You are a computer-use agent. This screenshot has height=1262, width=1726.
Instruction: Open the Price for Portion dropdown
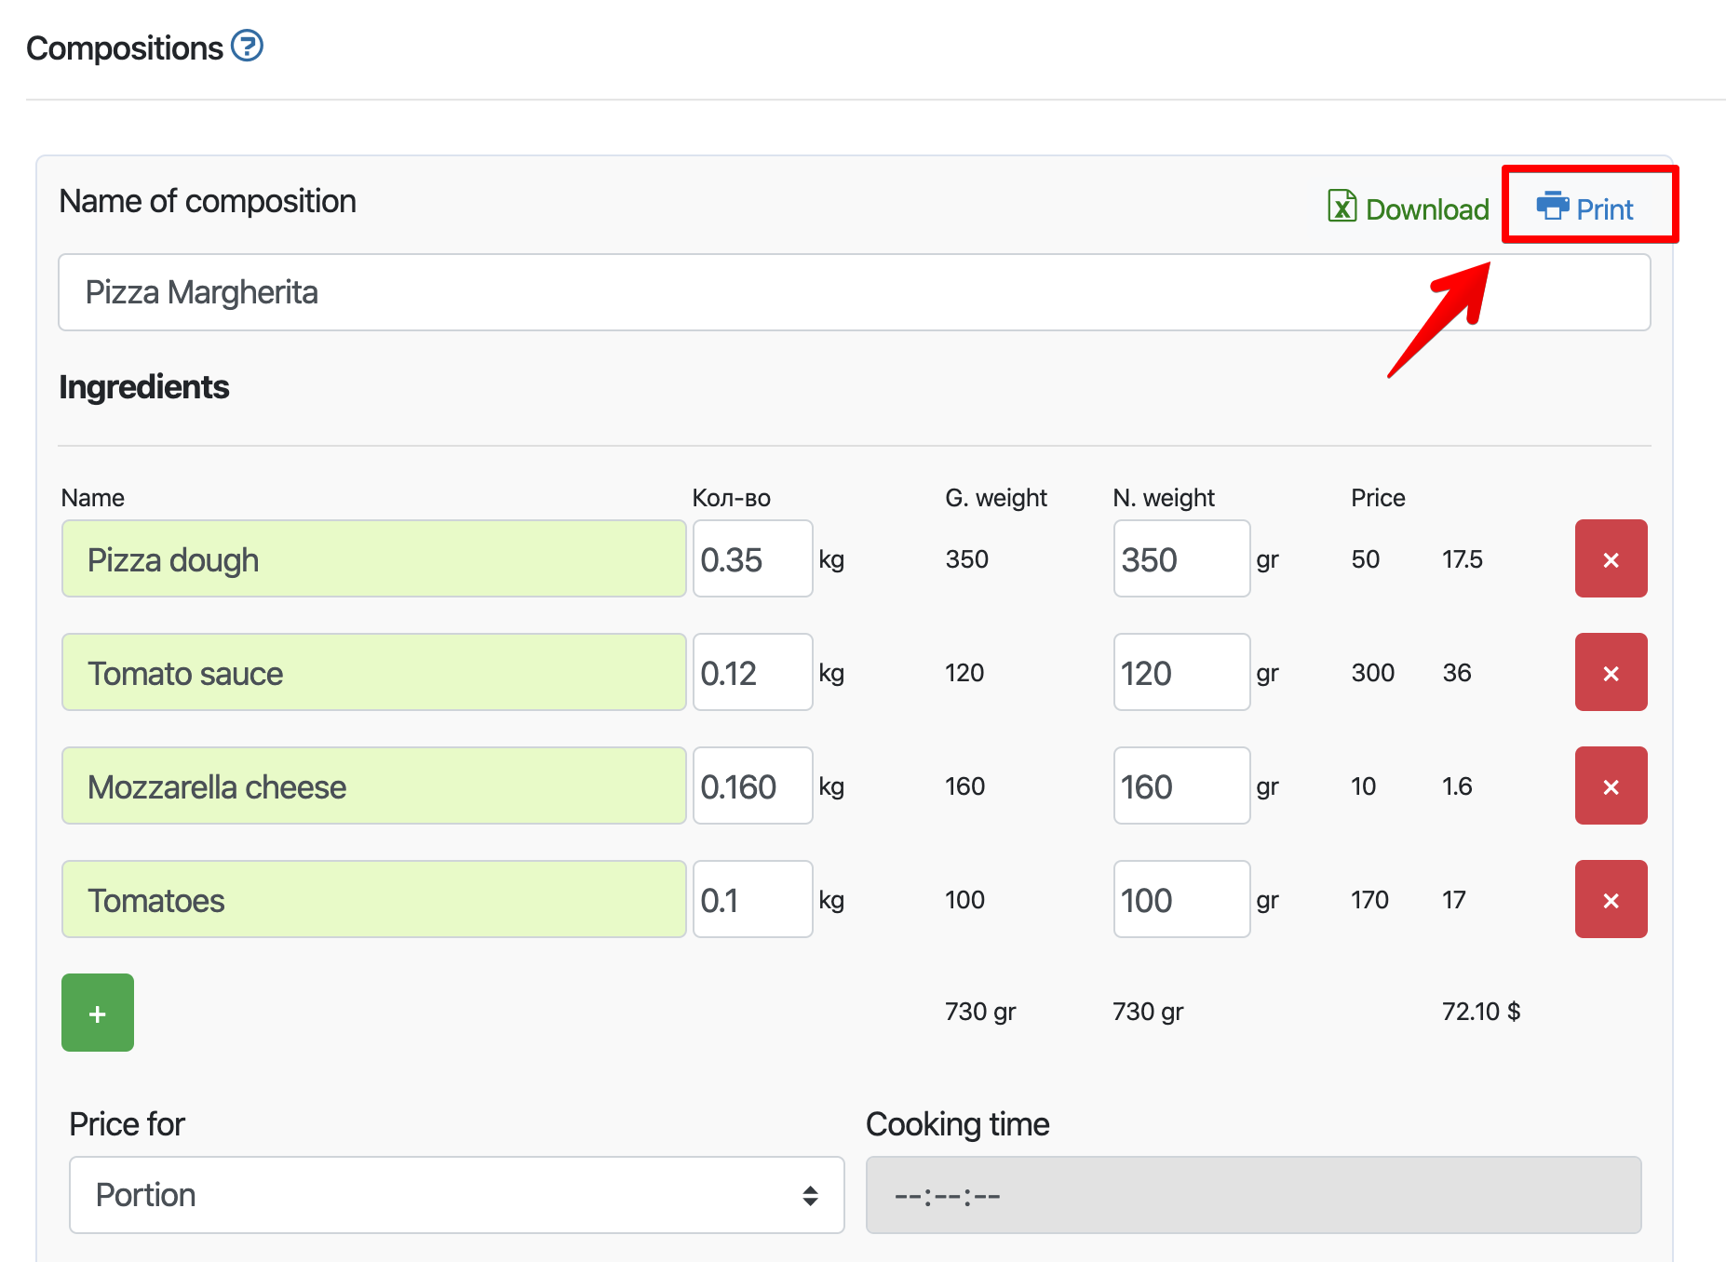click(456, 1195)
